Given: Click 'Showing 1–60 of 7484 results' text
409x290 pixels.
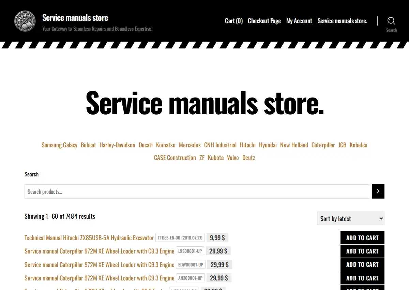Looking at the screenshot, I should click(60, 216).
